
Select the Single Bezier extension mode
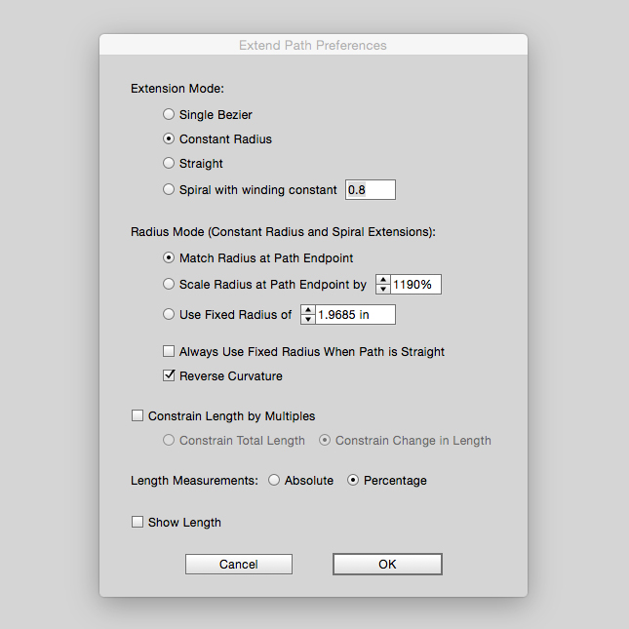tap(169, 114)
